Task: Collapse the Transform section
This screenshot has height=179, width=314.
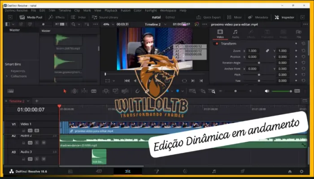Action: click(228, 44)
